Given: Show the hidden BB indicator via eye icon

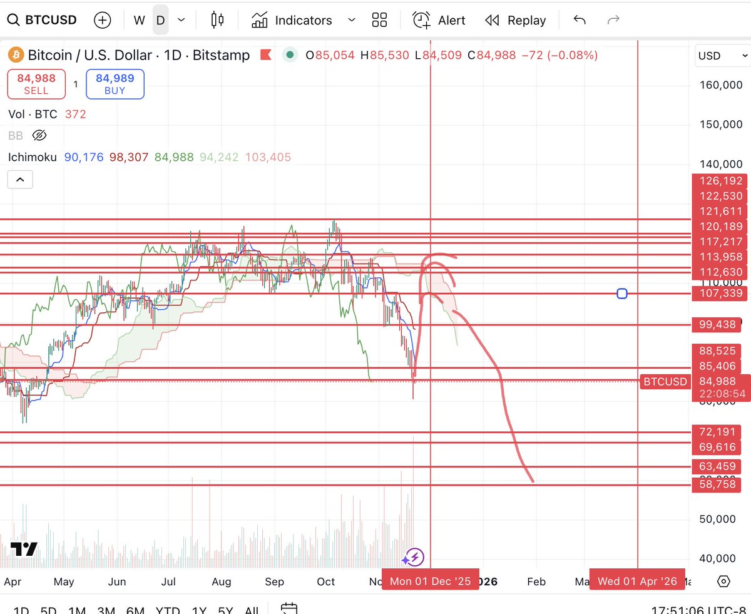Looking at the screenshot, I should 39,135.
